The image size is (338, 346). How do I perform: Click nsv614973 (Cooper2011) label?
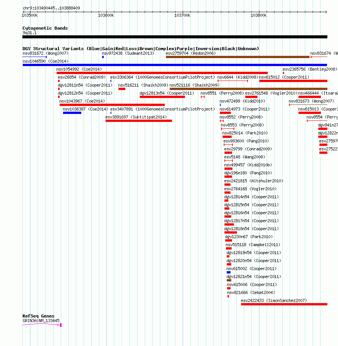[245, 109]
